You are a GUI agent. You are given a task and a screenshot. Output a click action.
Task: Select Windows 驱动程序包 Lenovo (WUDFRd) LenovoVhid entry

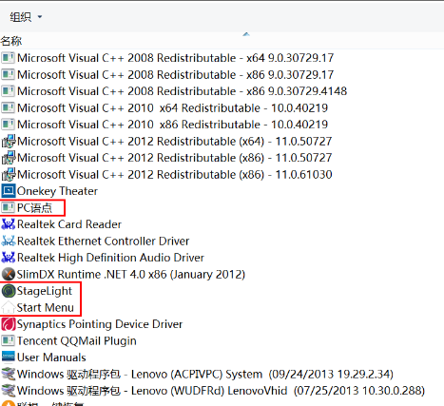coord(221,391)
